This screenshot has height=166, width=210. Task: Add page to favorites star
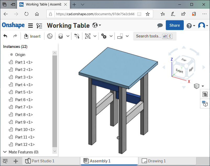[x=148, y=14]
